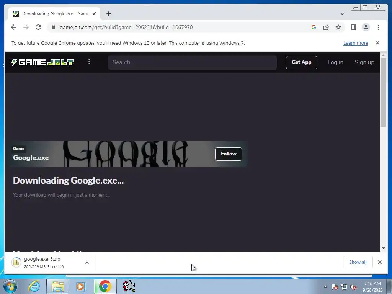Open the Mario game taskbar icon
The image size is (392, 294).
coord(129,286)
